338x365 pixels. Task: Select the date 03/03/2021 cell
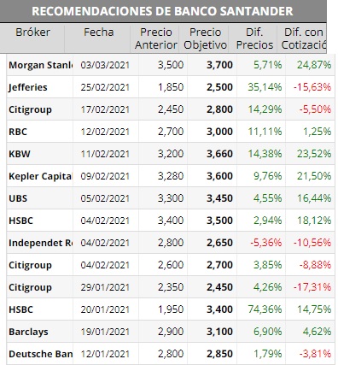pyautogui.click(x=105, y=65)
